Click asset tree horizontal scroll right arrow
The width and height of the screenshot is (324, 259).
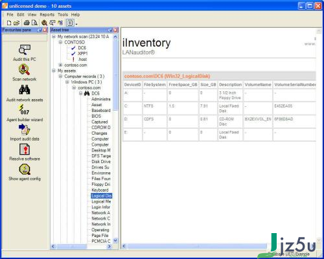pos(109,246)
